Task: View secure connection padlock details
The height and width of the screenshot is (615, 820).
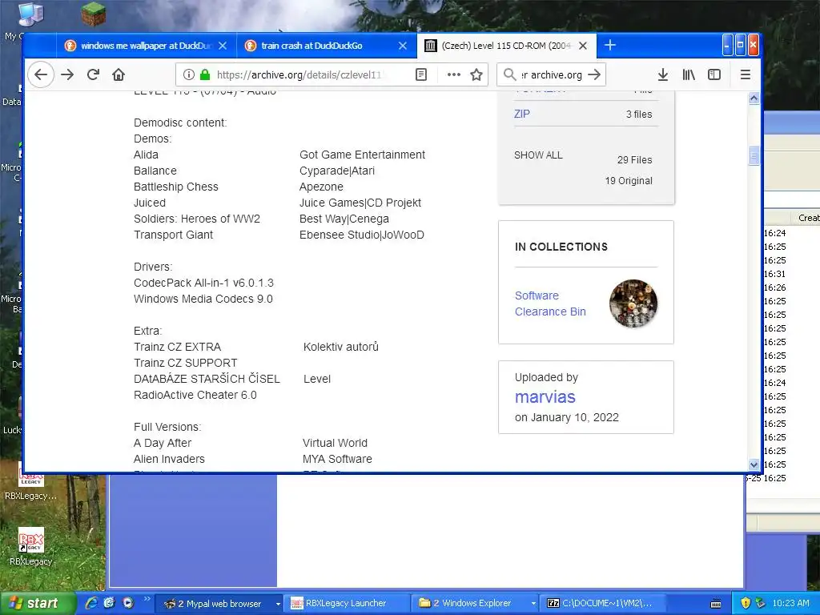Action: pyautogui.click(x=205, y=74)
